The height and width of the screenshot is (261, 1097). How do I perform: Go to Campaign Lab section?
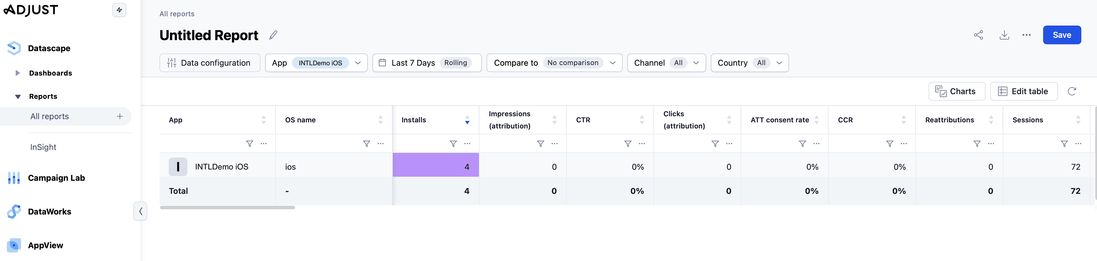click(56, 178)
